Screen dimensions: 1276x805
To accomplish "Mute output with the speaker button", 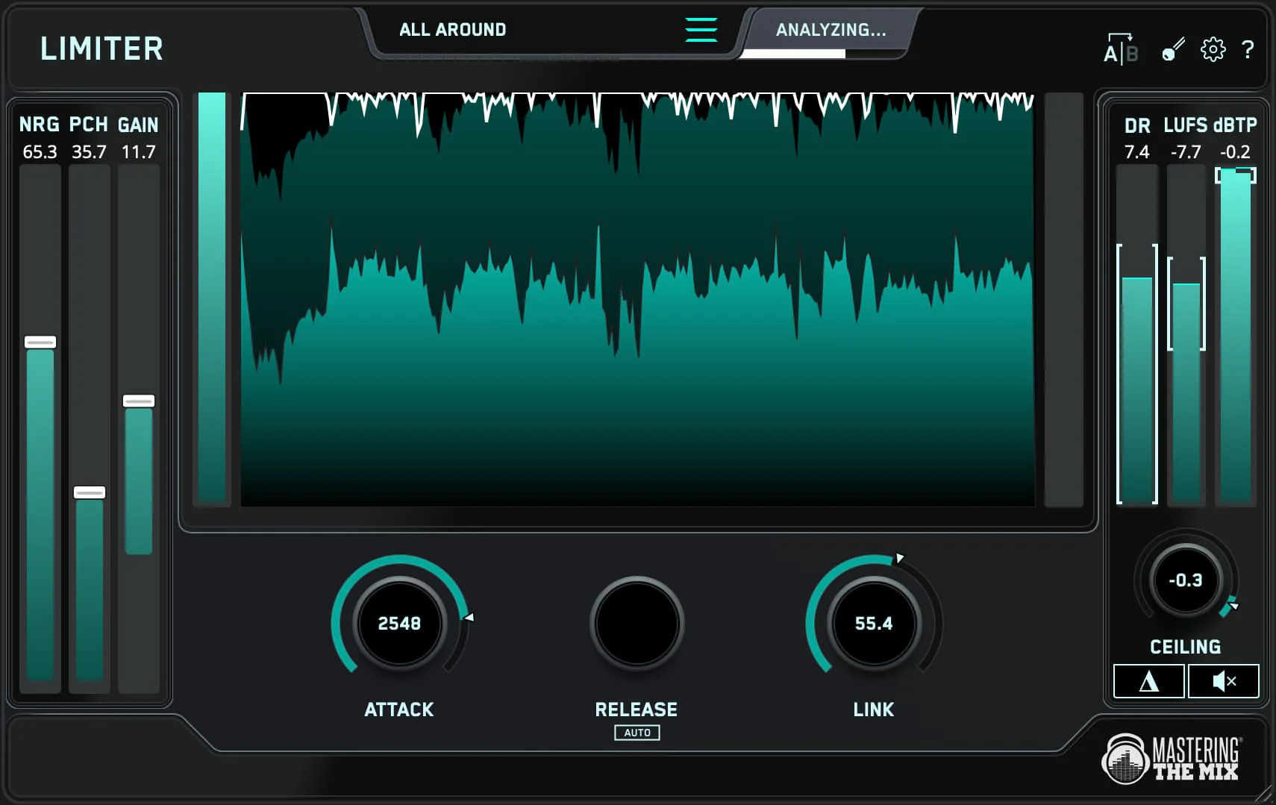I will tap(1225, 680).
